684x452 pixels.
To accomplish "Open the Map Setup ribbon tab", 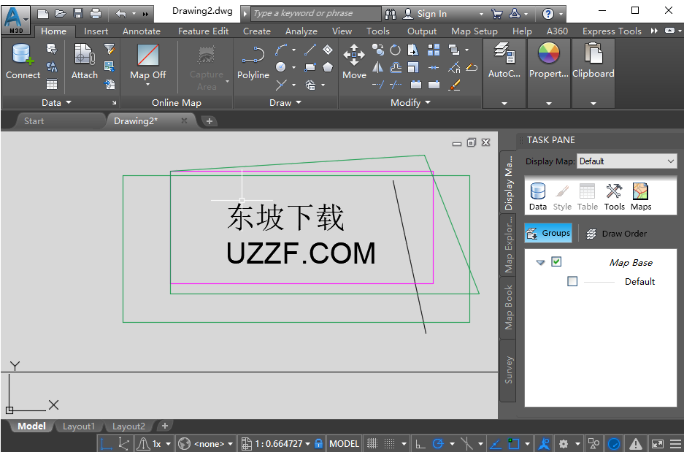I will point(474,31).
